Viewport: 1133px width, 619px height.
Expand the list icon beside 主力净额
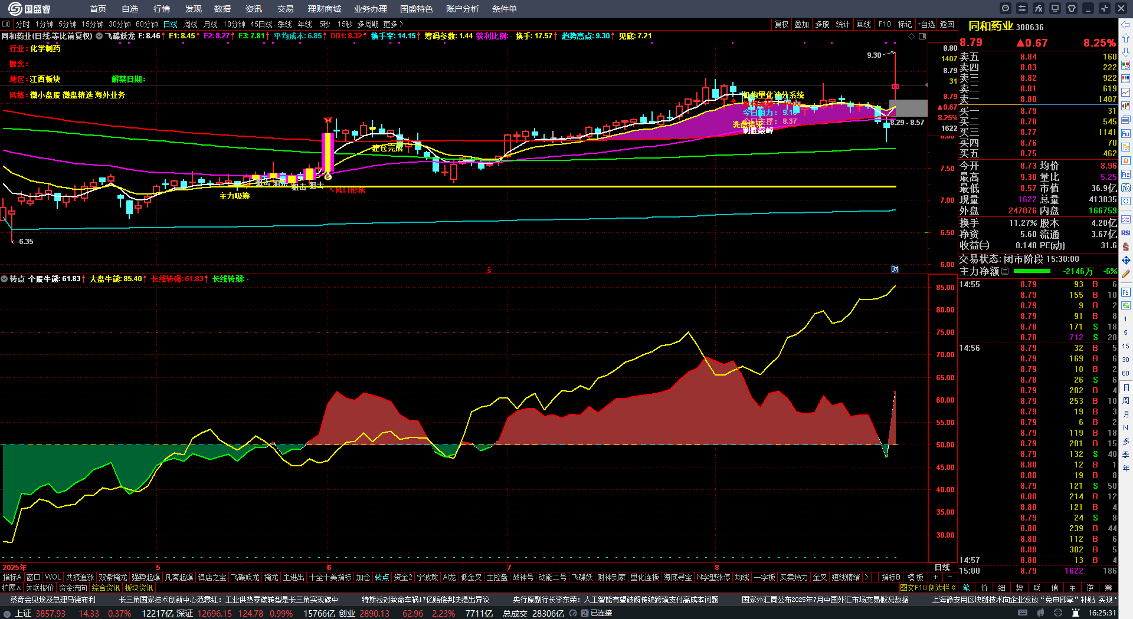pos(1006,271)
